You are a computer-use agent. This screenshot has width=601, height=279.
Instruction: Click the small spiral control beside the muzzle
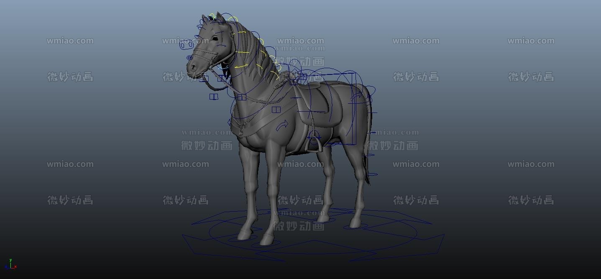click(189, 57)
